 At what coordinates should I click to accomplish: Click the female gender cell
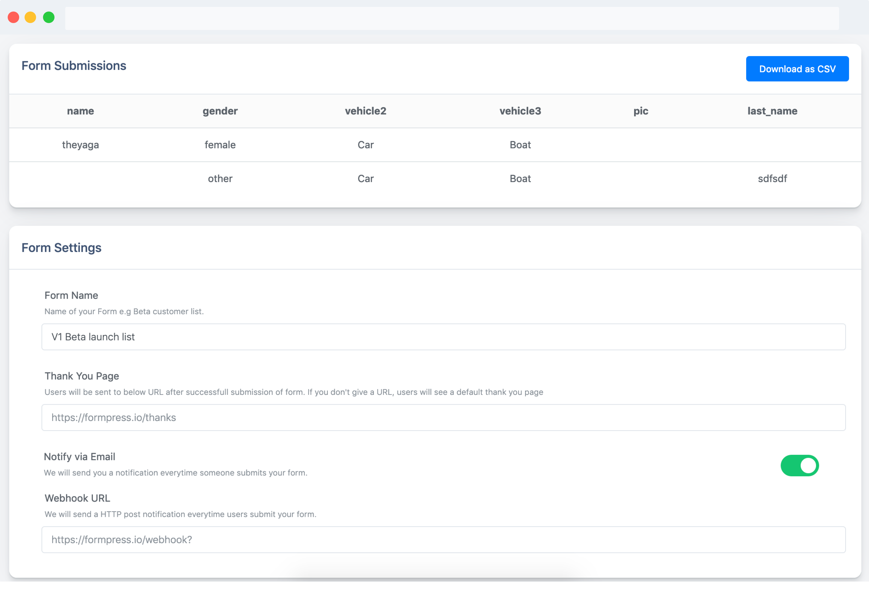pos(220,145)
